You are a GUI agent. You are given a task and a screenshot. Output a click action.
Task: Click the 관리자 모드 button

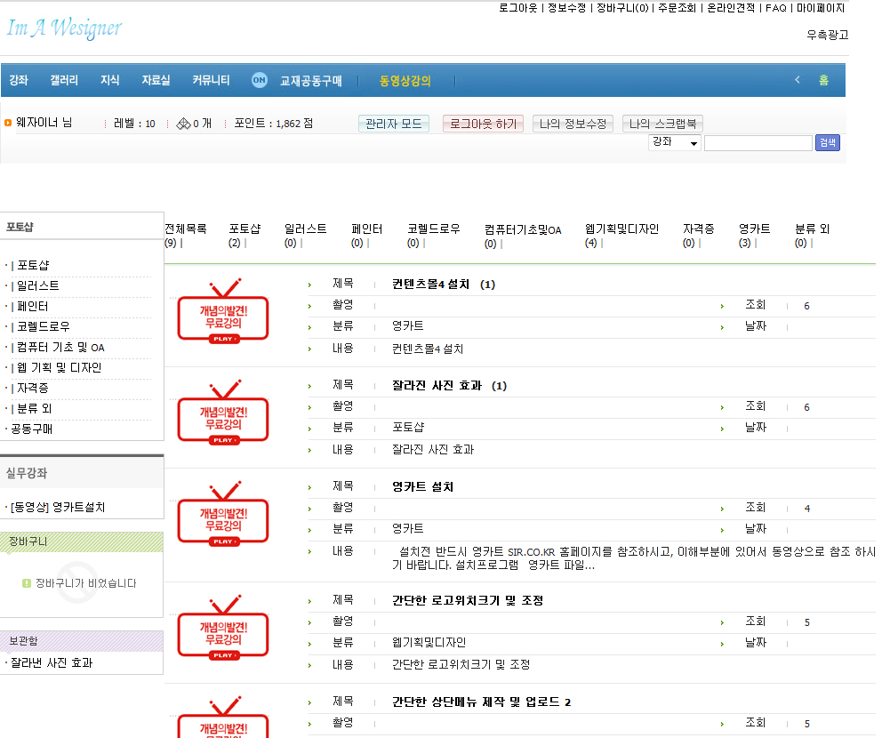pyautogui.click(x=394, y=124)
